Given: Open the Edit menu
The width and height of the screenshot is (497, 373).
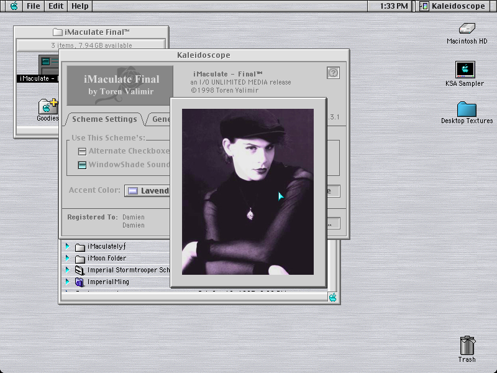Looking at the screenshot, I should point(56,6).
